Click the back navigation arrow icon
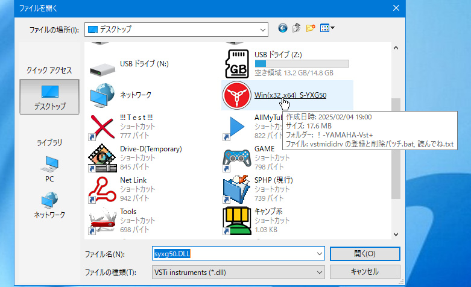Image resolution: width=471 pixels, height=287 pixels. coord(282,28)
